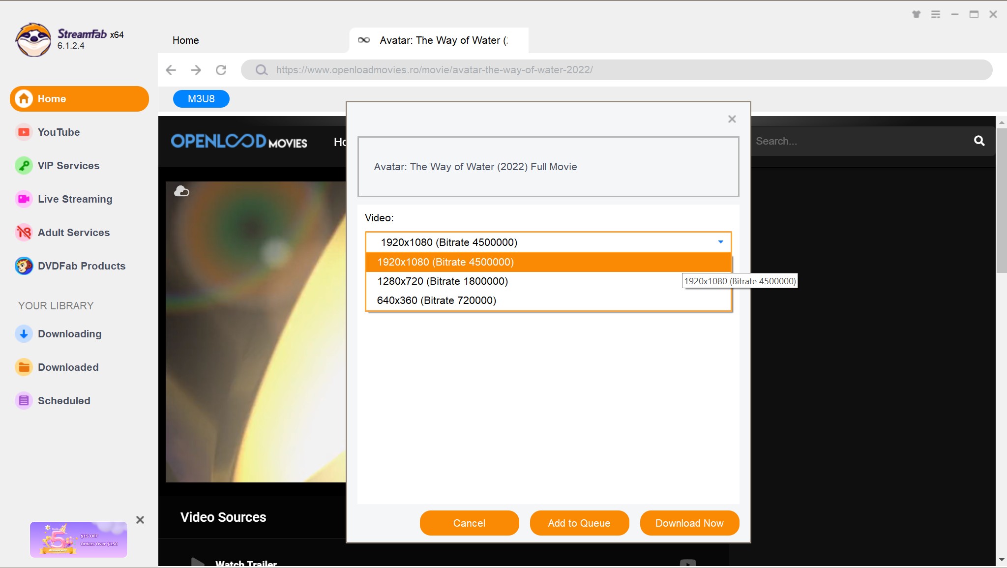Image resolution: width=1007 pixels, height=568 pixels.
Task: Expand the Video resolution dropdown menu
Action: (721, 242)
